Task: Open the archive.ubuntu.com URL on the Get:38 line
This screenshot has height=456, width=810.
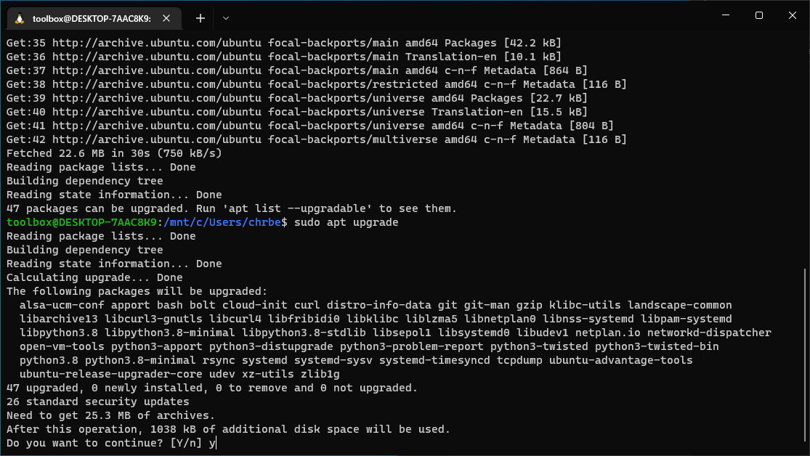Action: coord(157,84)
